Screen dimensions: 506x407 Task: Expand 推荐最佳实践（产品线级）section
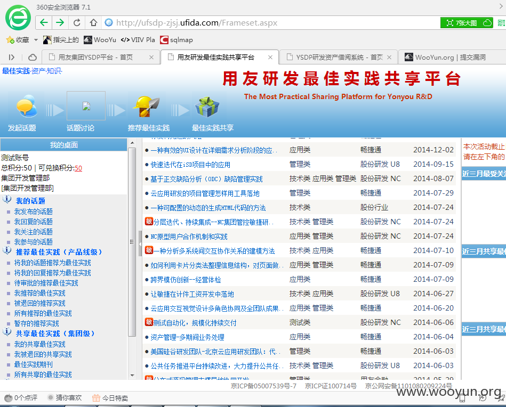coord(59,252)
